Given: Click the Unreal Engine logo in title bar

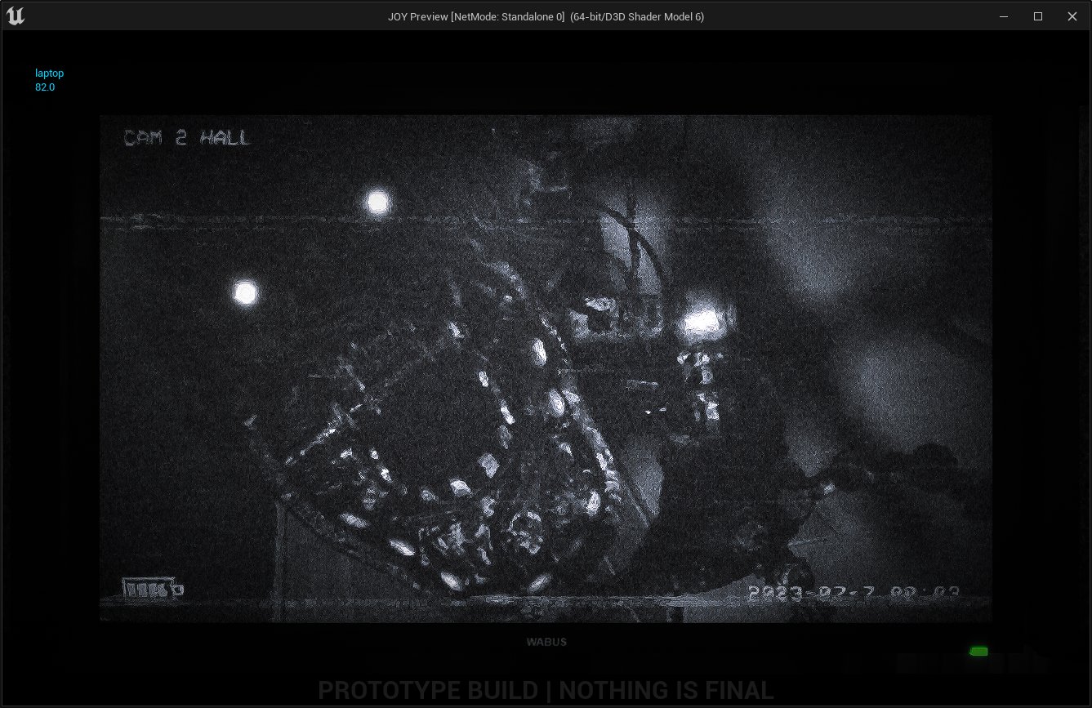Looking at the screenshot, I should 15,16.
